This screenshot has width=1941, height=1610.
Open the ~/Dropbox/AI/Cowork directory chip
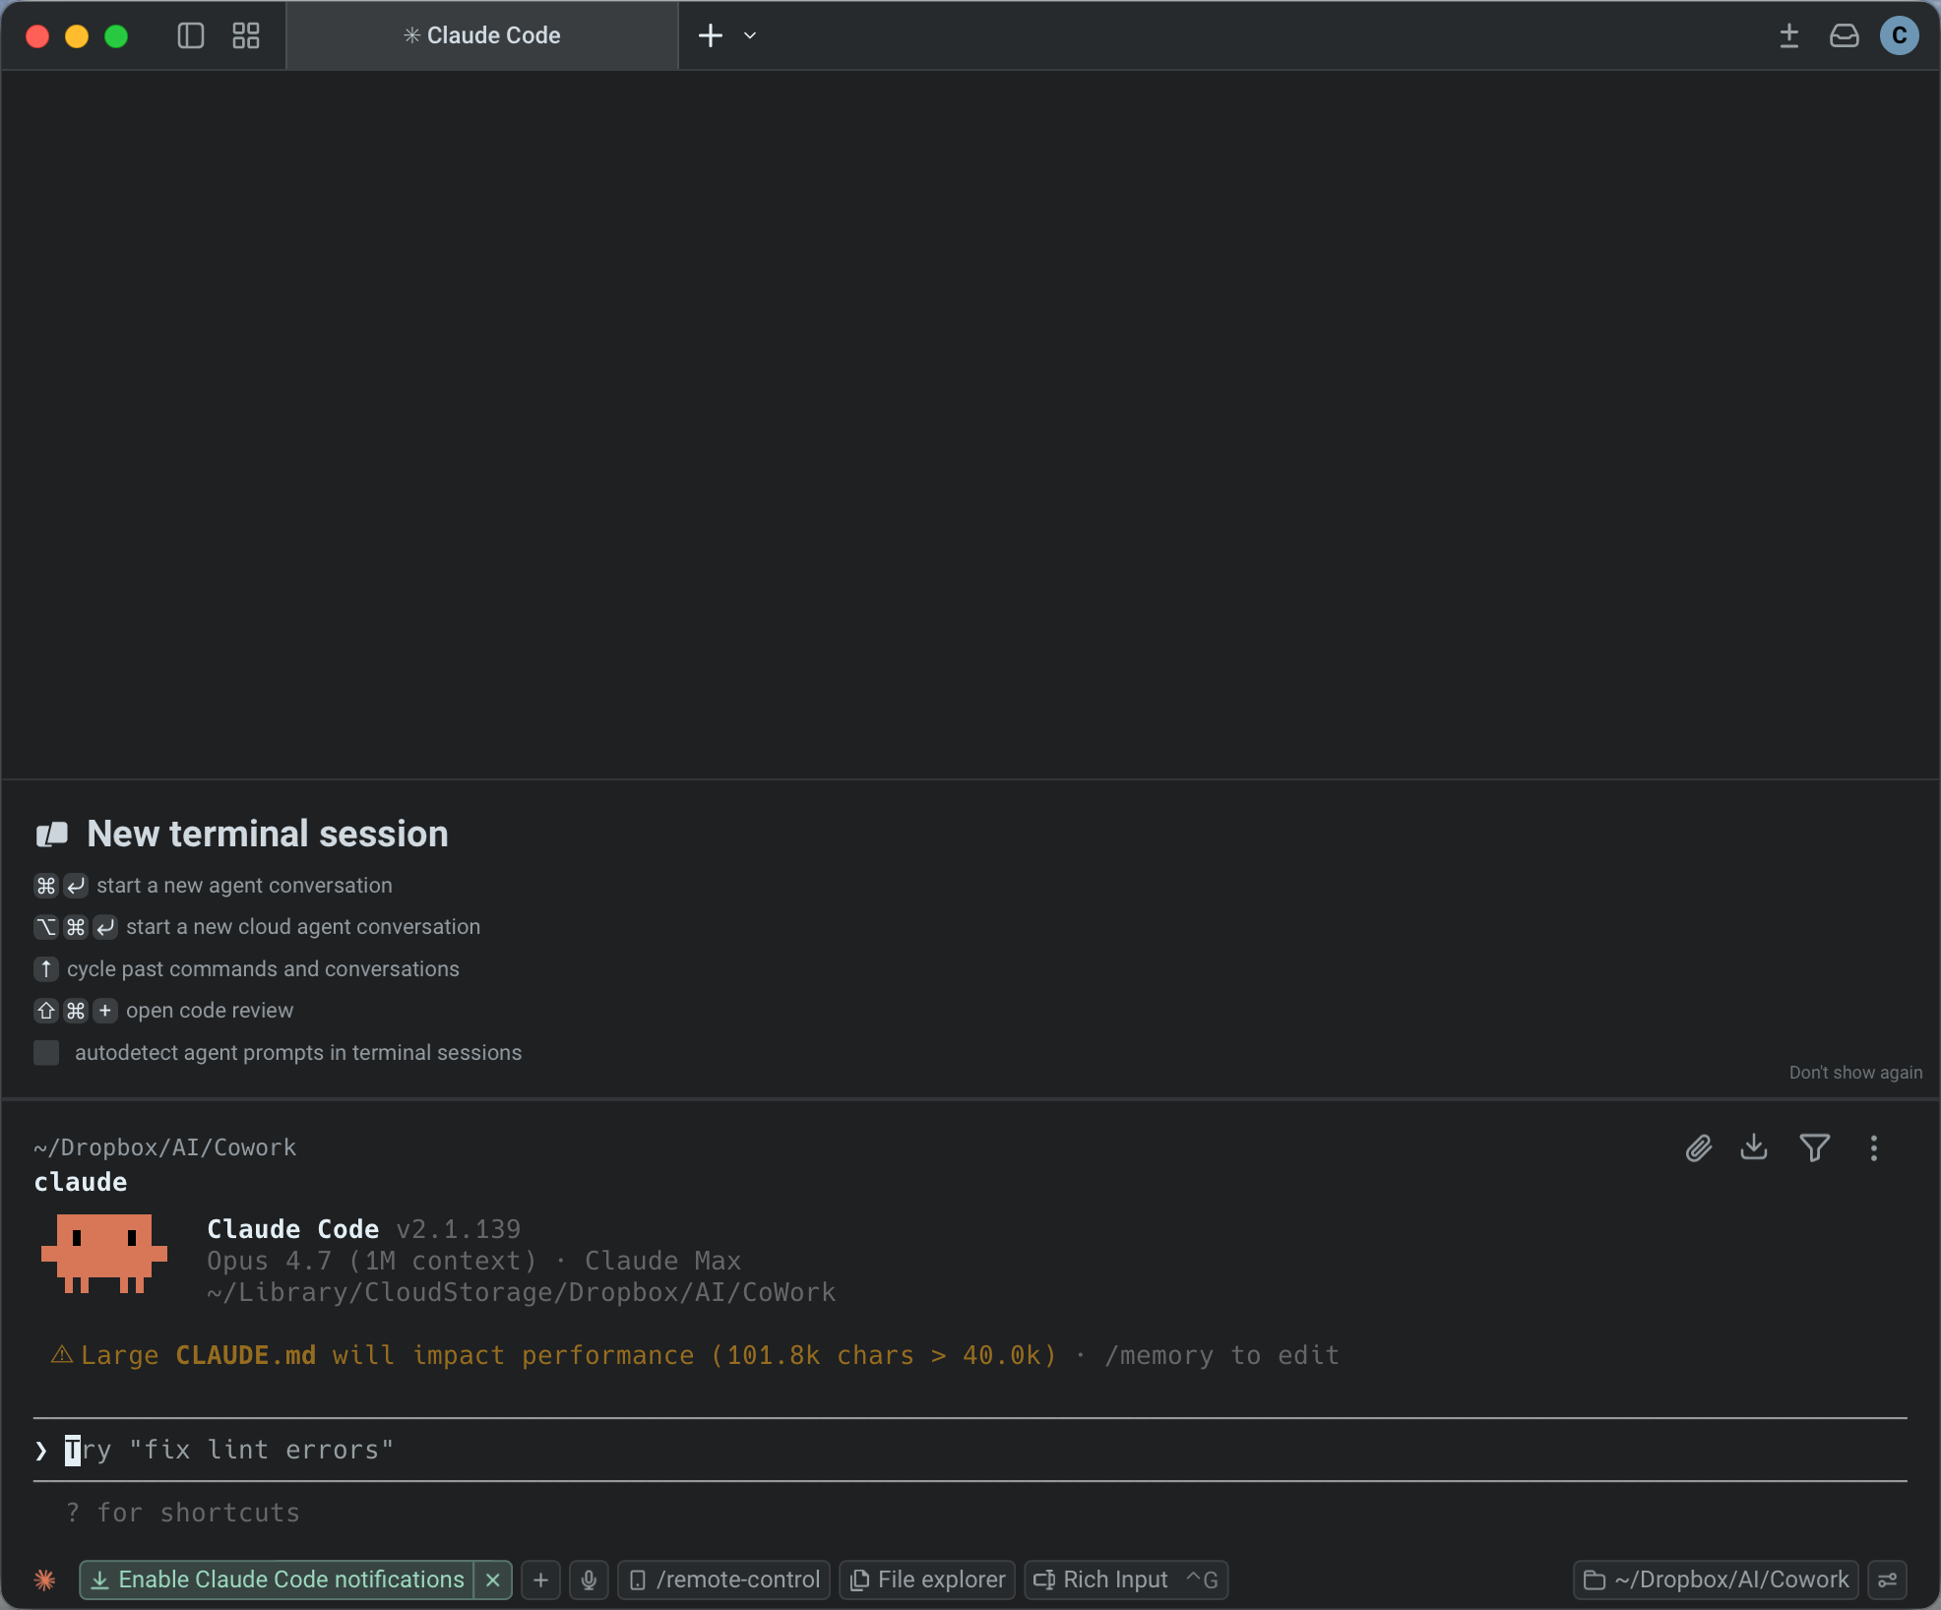click(x=1716, y=1579)
